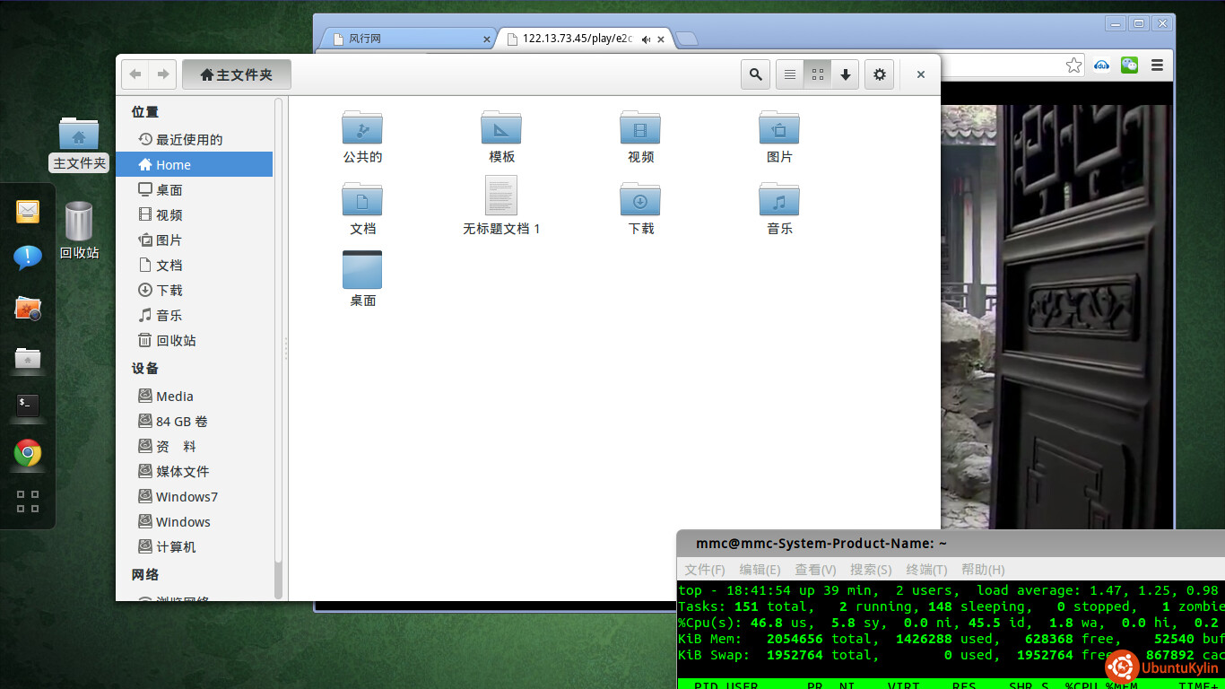Image resolution: width=1225 pixels, height=689 pixels.
Task: Open 最近使用的 in sidebar
Action: [x=188, y=140]
